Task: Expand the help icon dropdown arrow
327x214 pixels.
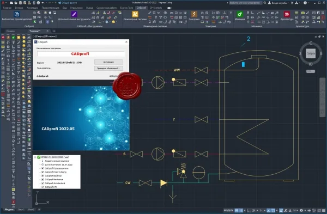Action: click(308, 3)
